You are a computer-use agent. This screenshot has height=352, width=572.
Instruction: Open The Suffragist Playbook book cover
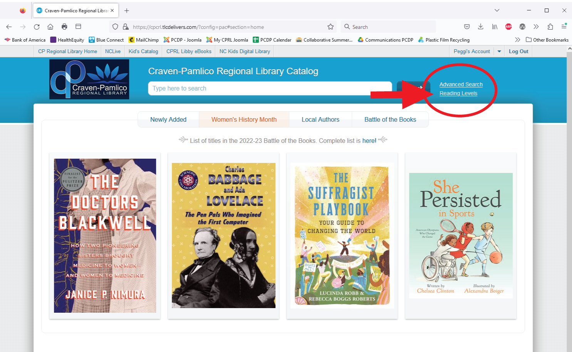coord(342,236)
